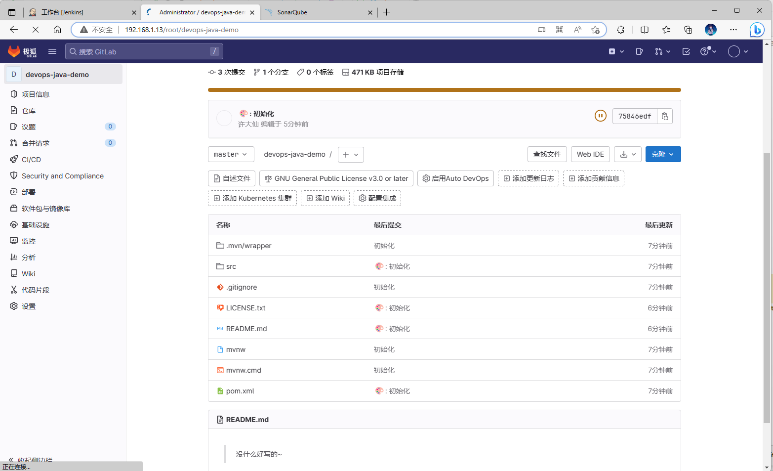This screenshot has height=471, width=773.
Task: Click the 1 个分支 branches link
Action: 271,72
